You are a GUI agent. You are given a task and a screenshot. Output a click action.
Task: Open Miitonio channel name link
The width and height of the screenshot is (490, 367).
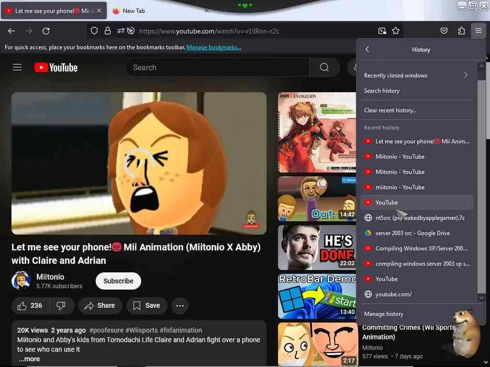(x=50, y=277)
